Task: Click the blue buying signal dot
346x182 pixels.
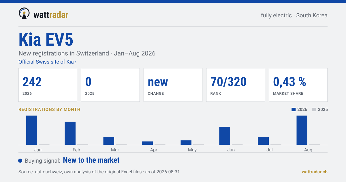Action: (20, 161)
